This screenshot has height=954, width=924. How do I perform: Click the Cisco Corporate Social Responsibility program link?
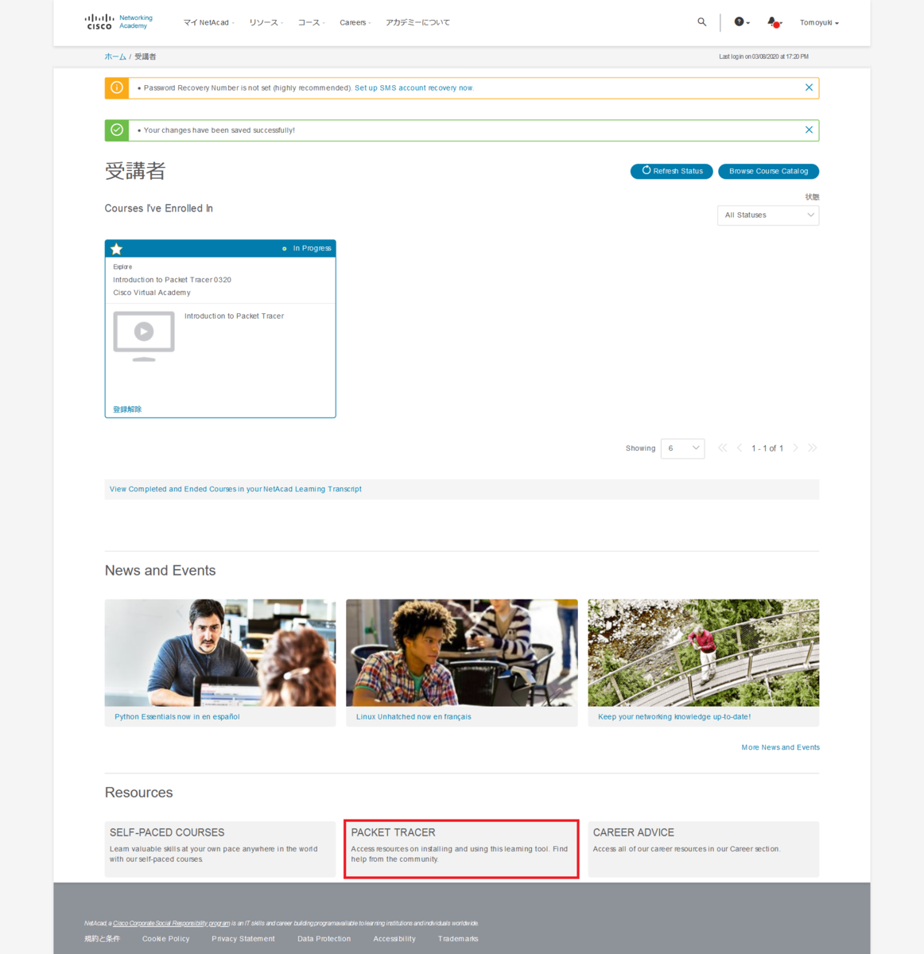[171, 923]
